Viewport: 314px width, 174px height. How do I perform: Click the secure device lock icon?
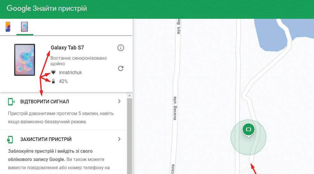tap(10, 140)
